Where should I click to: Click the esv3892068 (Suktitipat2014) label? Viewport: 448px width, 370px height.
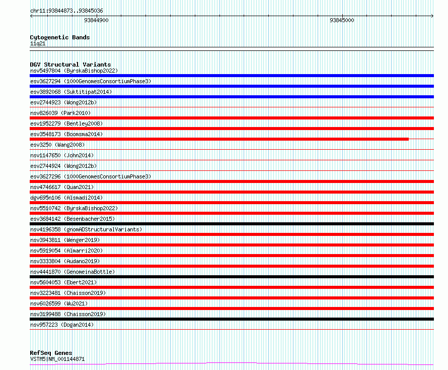(x=71, y=92)
